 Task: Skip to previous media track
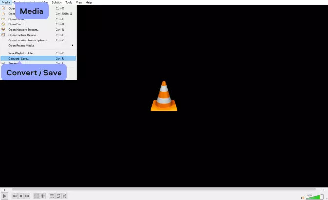pyautogui.click(x=15, y=196)
